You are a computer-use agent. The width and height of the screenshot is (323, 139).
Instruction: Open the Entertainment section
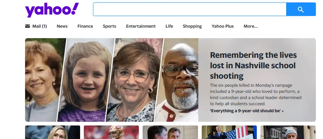[x=141, y=26]
